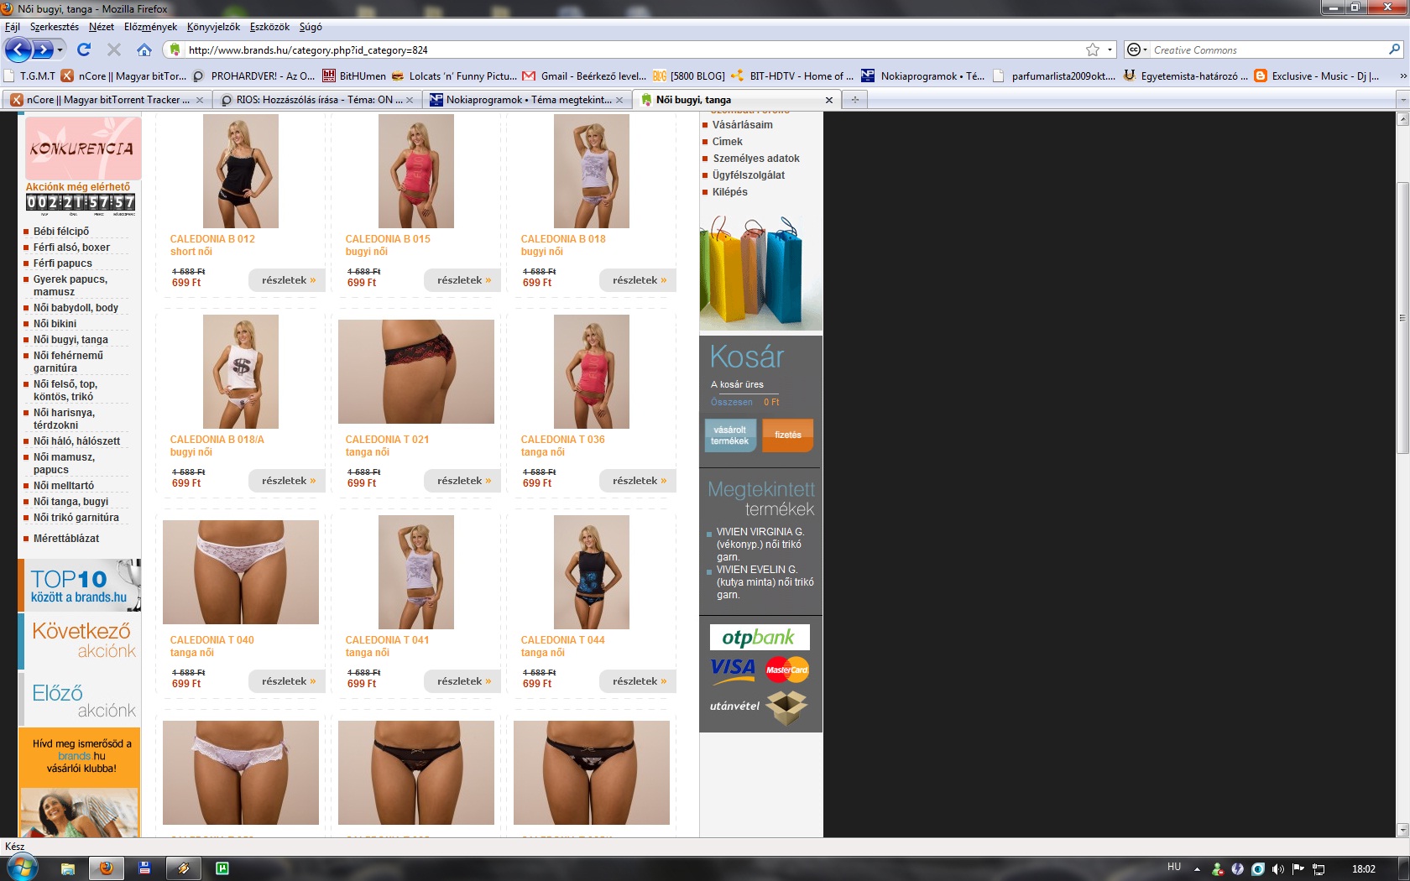Open the Creative Commons search engine selector
Screen dimensions: 1410x881
[1136, 50]
